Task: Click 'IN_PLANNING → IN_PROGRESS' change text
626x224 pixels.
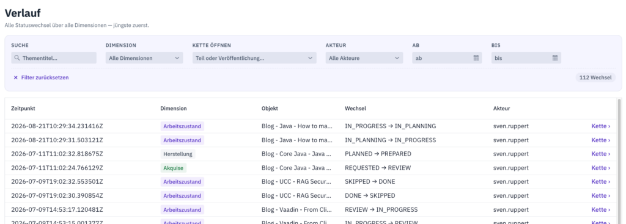Action: 391,140
